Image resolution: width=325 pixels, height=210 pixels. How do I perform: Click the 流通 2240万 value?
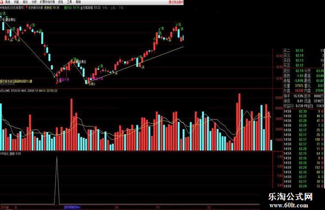(319, 101)
